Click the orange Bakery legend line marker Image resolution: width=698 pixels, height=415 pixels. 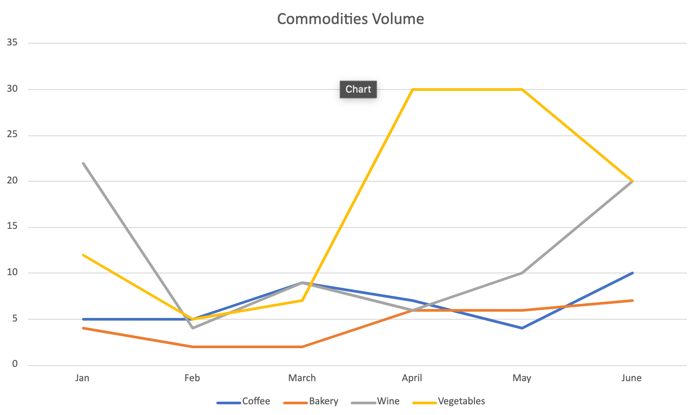click(296, 403)
